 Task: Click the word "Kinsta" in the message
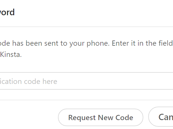[11, 54]
